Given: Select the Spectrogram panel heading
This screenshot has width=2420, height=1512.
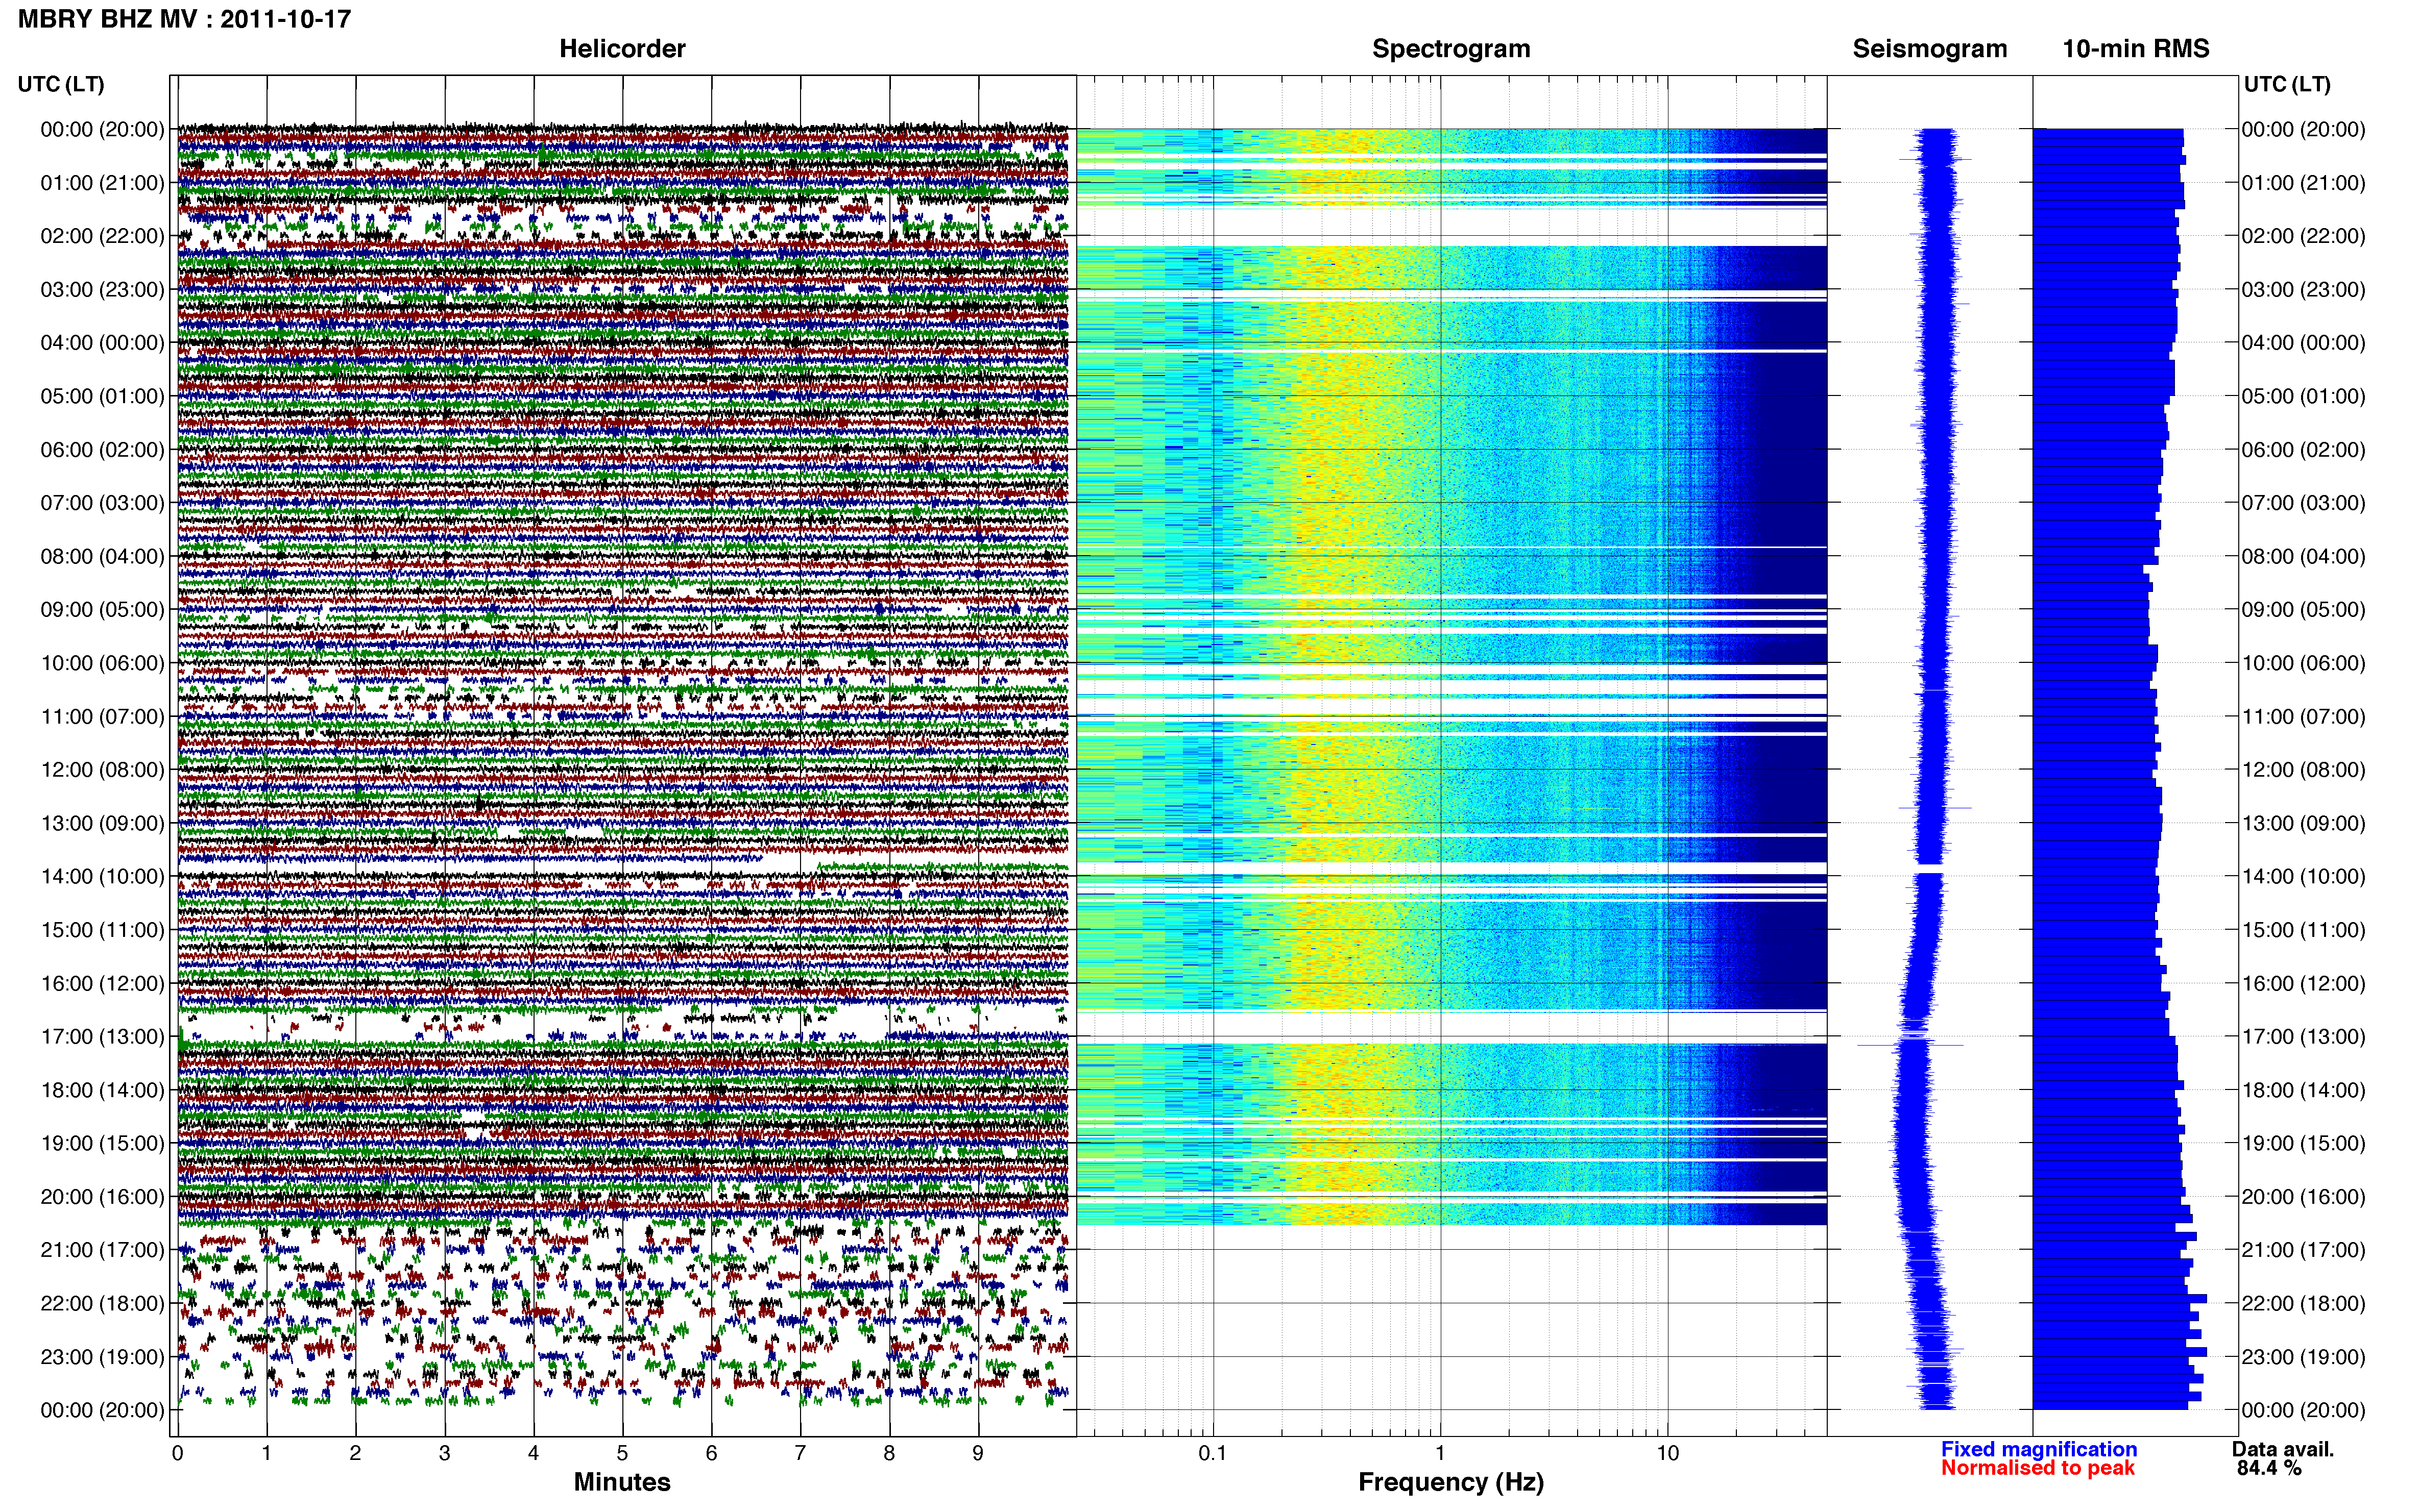Looking at the screenshot, I should click(1450, 49).
